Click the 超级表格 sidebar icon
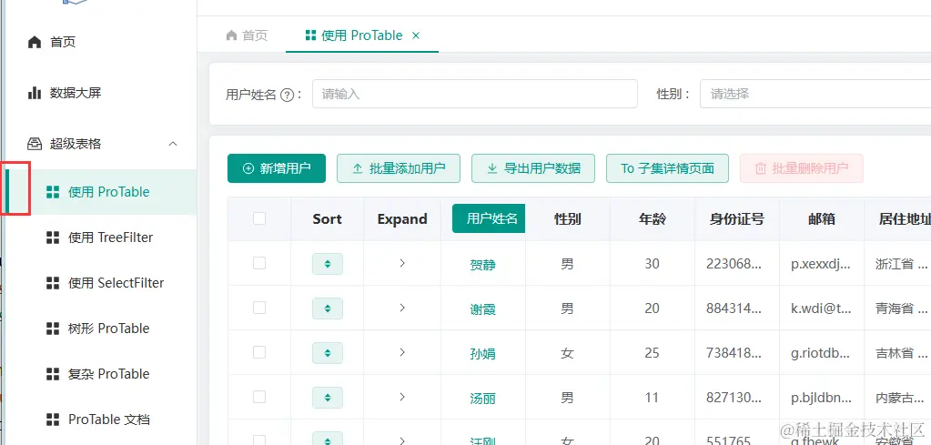Viewport: 931px width, 445px height. [35, 144]
